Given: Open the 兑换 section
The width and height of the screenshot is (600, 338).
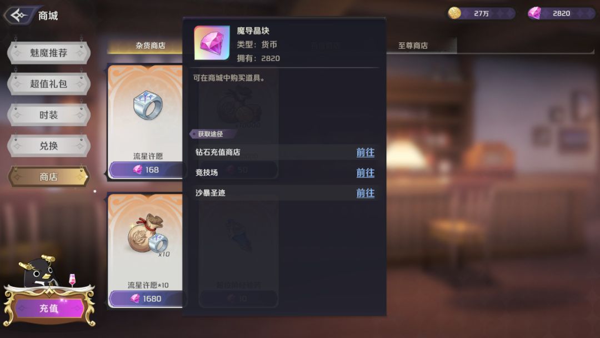Looking at the screenshot, I should [48, 146].
